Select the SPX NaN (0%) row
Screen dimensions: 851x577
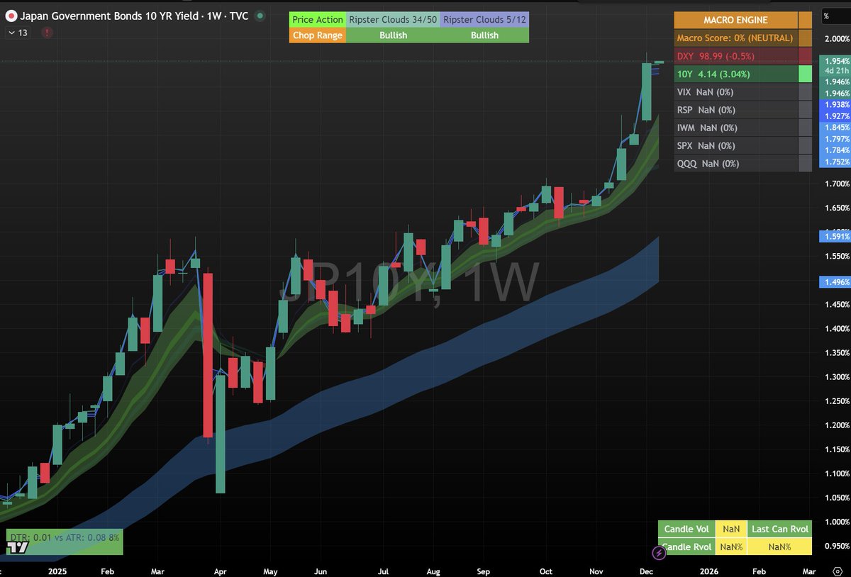pos(735,145)
